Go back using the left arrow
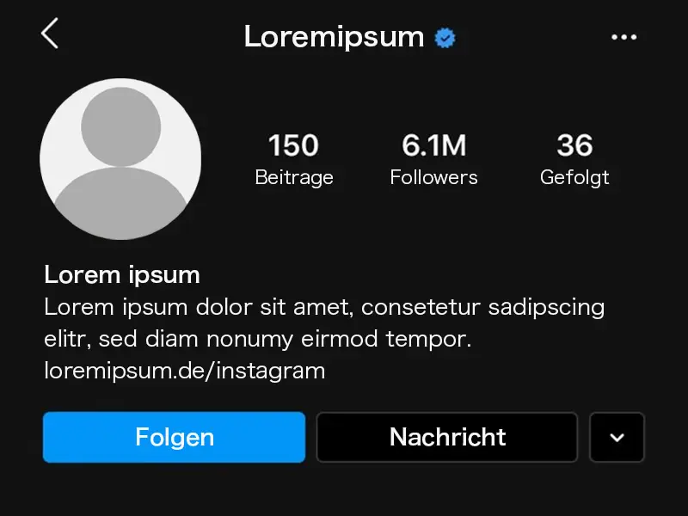Viewport: 688px width, 516px height. 50,34
